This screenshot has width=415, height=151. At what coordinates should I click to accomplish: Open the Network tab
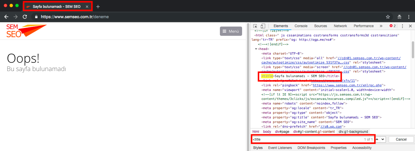click(x=340, y=26)
